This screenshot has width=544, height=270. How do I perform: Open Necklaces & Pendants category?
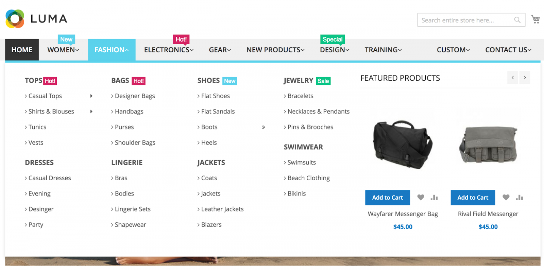coord(318,112)
